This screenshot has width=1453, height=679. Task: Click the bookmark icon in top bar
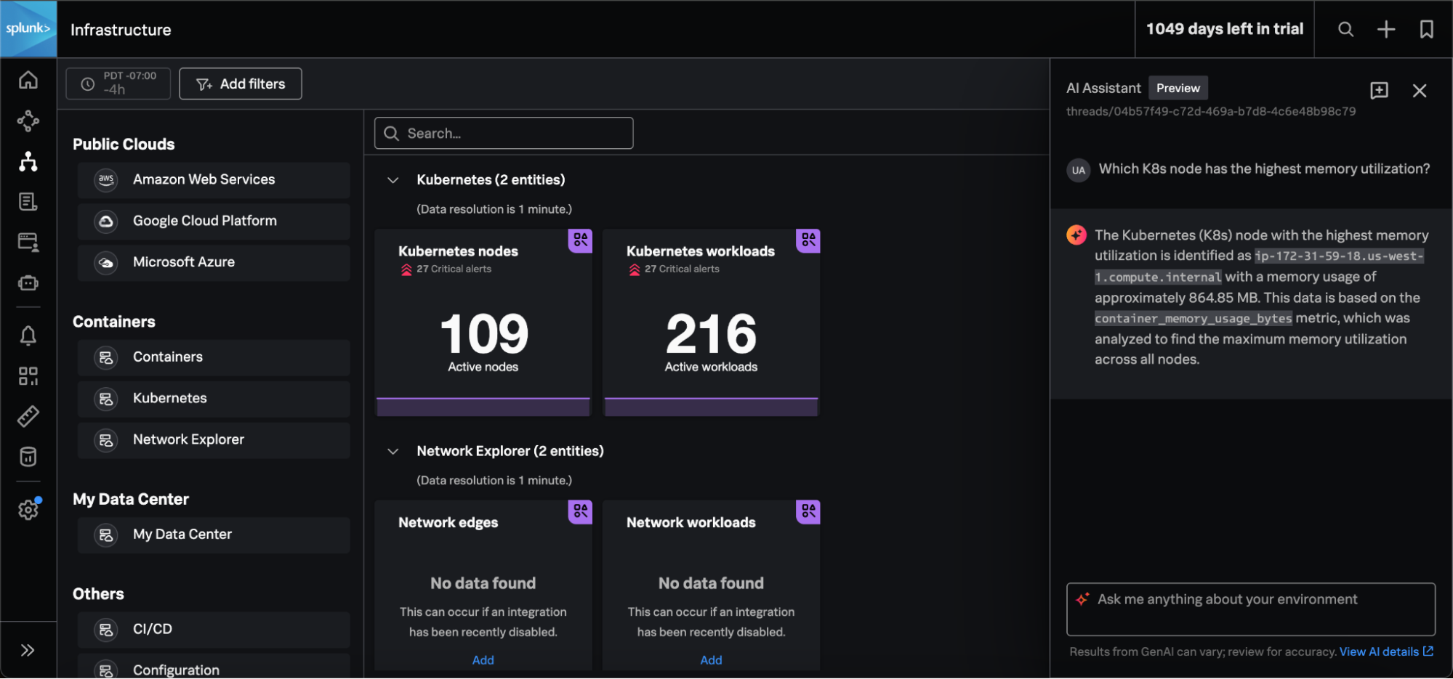[x=1426, y=29]
